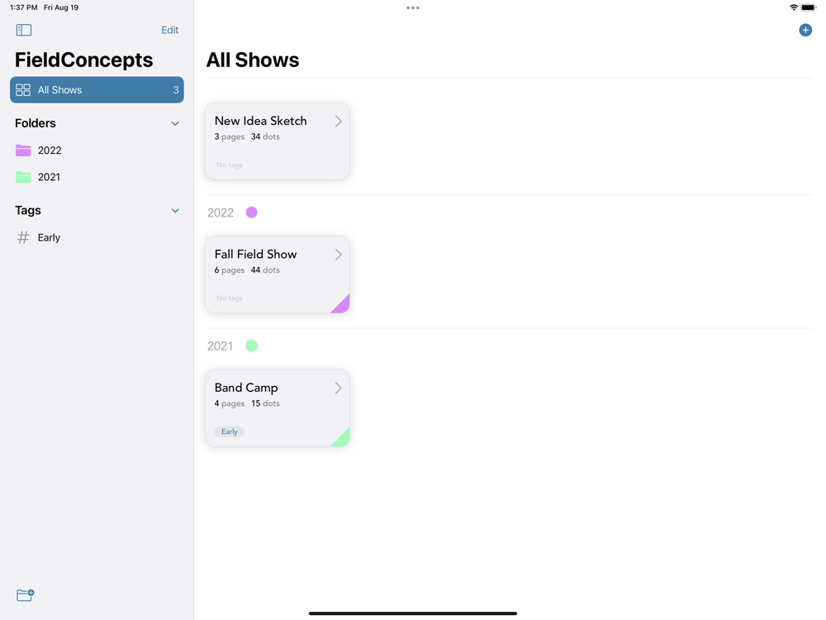Click the Tags section heading

(28, 210)
